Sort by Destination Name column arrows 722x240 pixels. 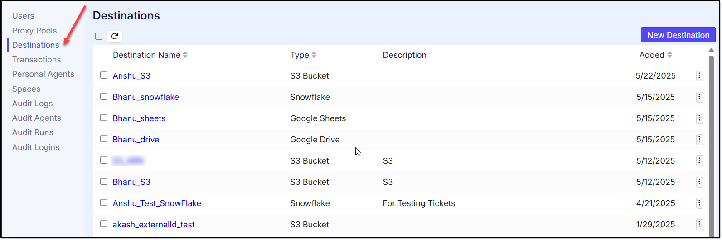click(x=185, y=55)
